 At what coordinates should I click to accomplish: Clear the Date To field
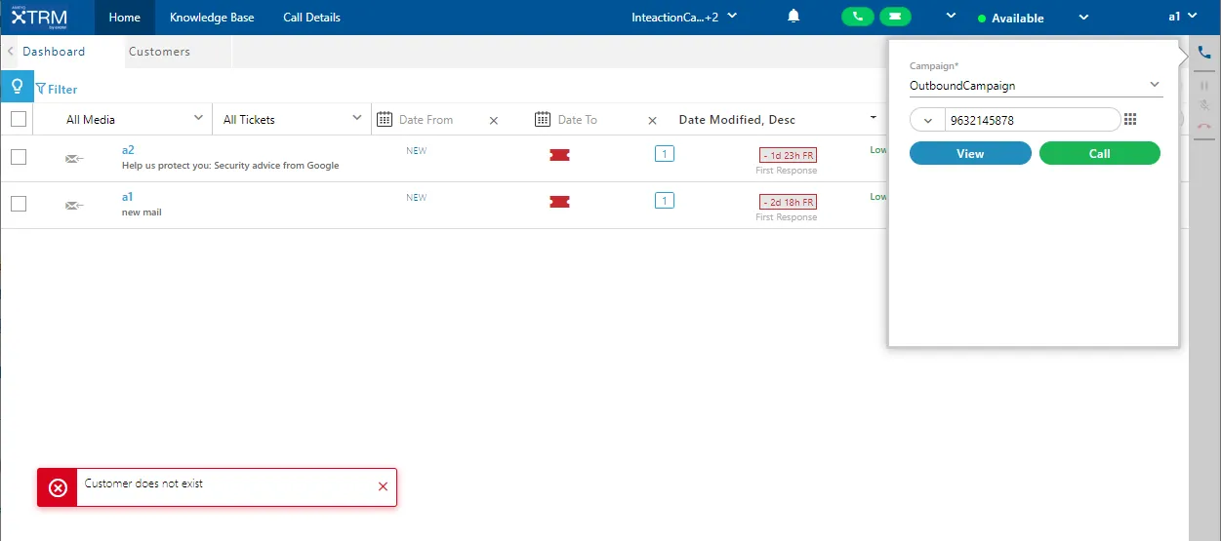pyautogui.click(x=652, y=120)
